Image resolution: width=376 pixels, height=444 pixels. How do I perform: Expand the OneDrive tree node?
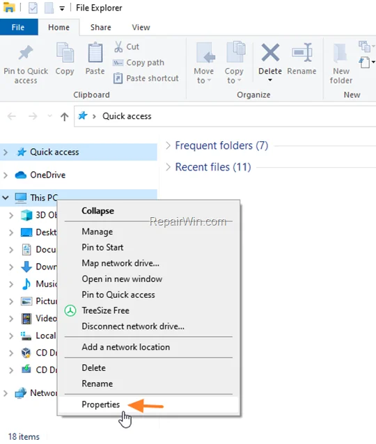point(6,175)
